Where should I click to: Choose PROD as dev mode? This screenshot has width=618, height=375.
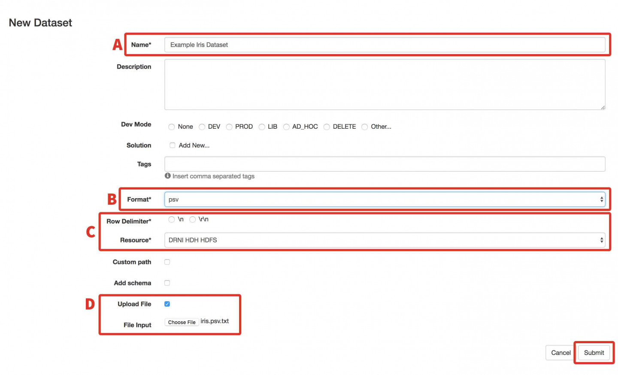point(229,127)
